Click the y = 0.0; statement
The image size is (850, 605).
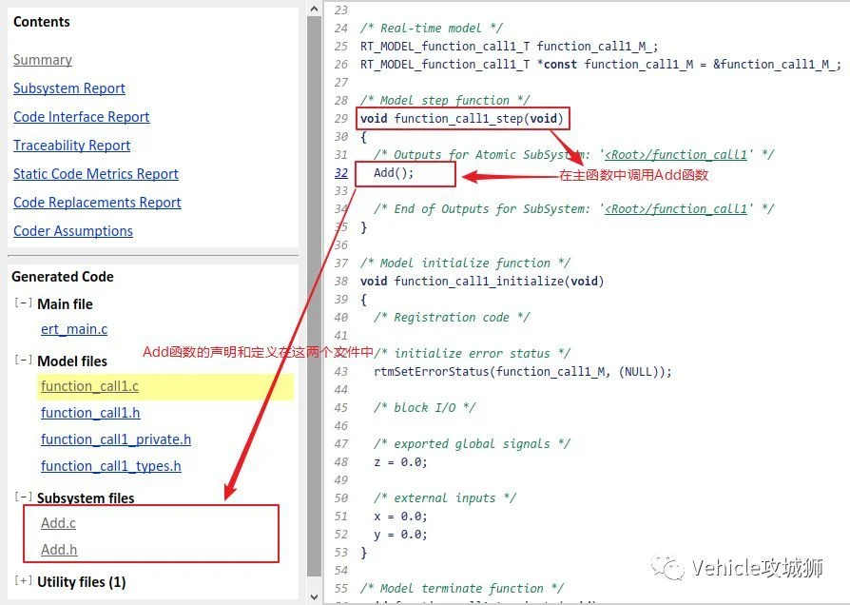pos(400,535)
